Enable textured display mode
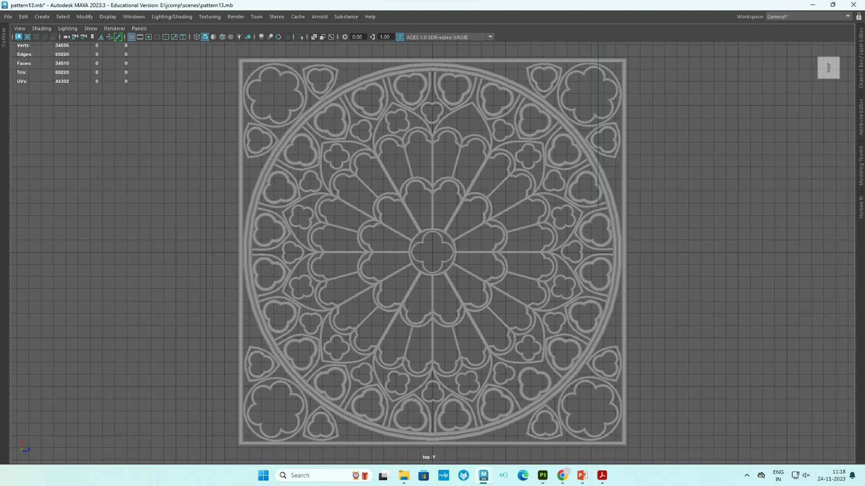 pyautogui.click(x=222, y=37)
